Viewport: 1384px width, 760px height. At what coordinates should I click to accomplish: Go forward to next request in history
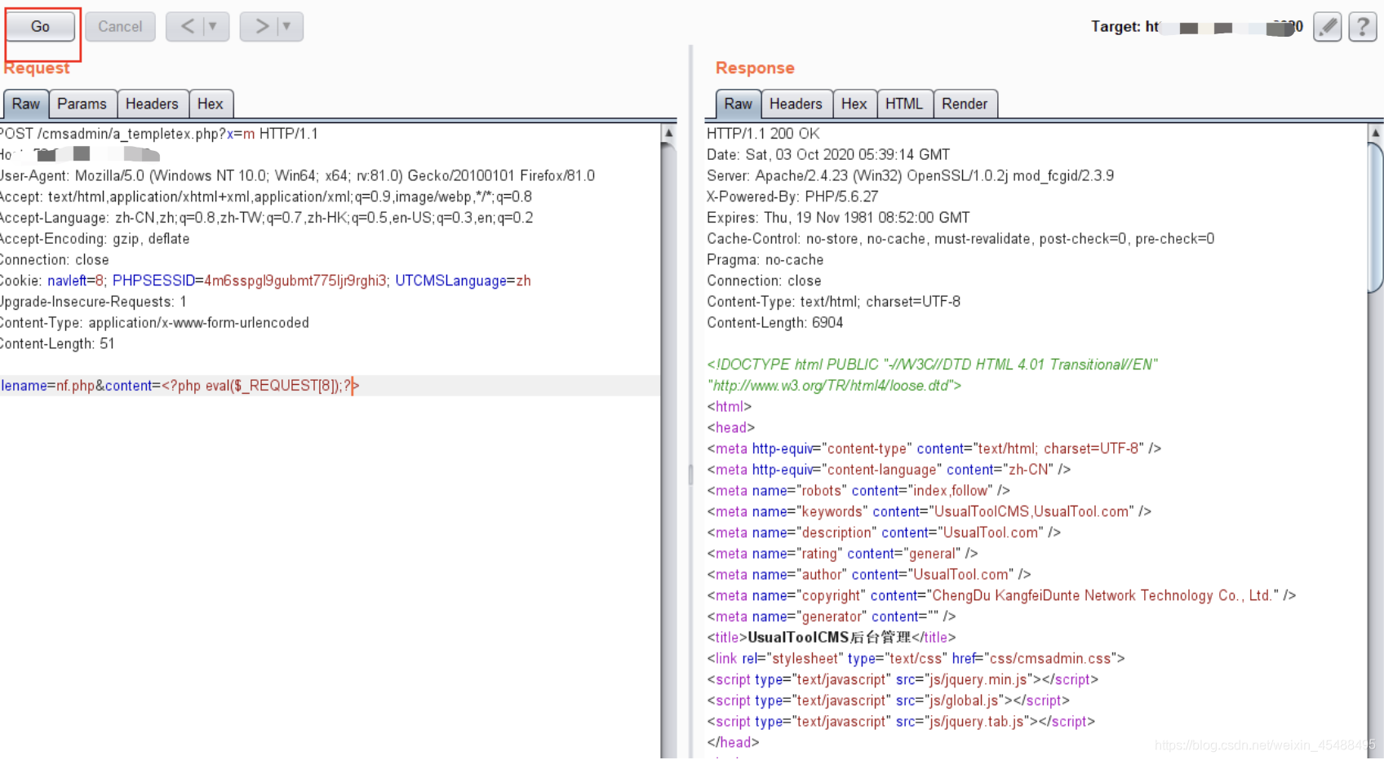coord(261,26)
